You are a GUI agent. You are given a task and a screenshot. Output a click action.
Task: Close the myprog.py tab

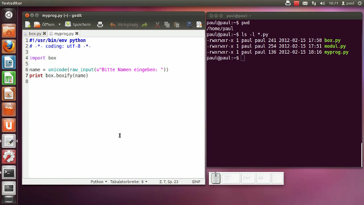coord(77,34)
